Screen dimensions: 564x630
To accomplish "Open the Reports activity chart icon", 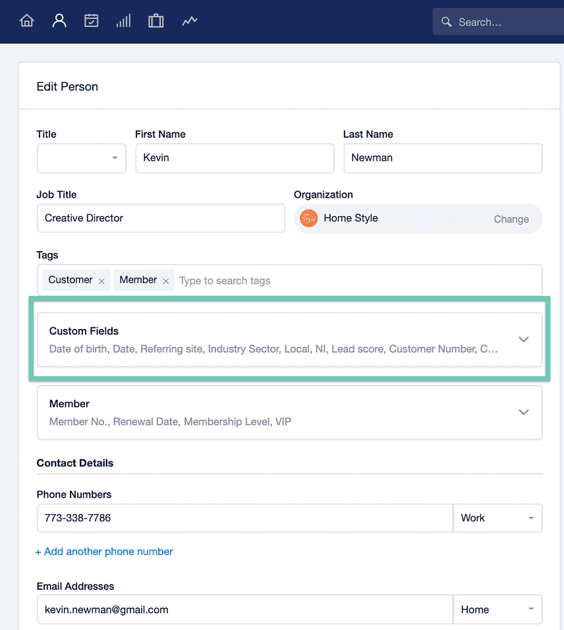I will (190, 20).
